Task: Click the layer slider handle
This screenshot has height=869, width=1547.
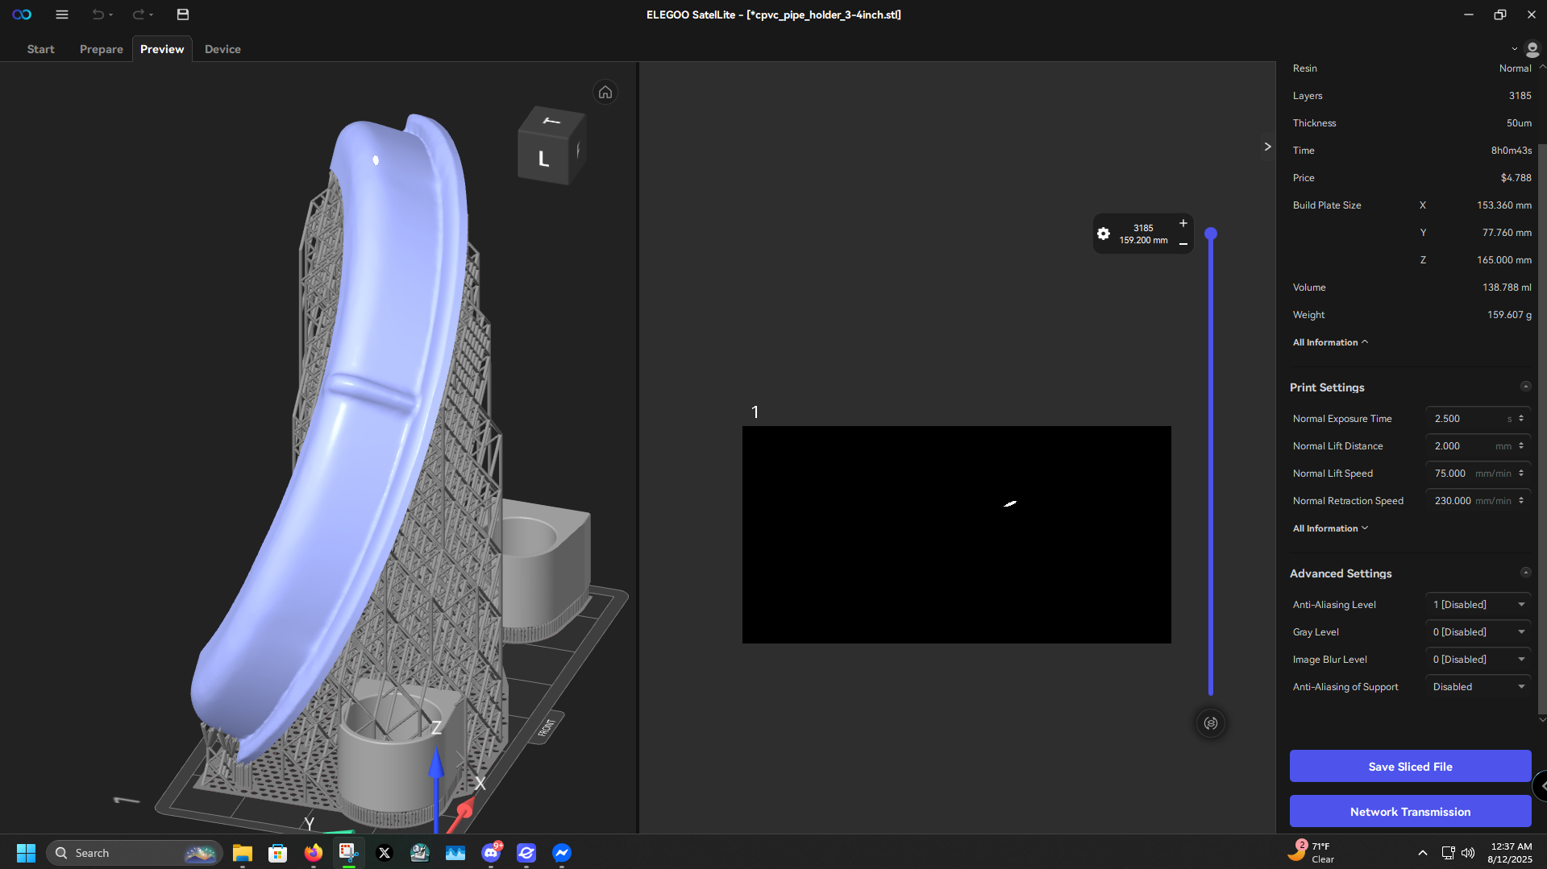Action: [1210, 234]
